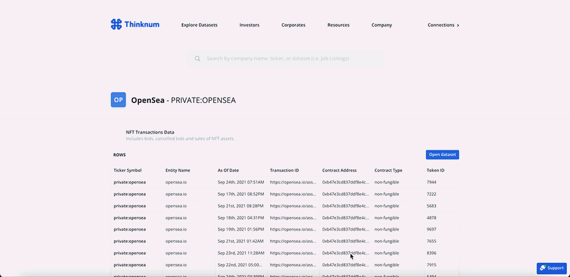This screenshot has width=570, height=277.
Task: Click date Sep 21st, 2021 01:42AM
Action: [241, 241]
